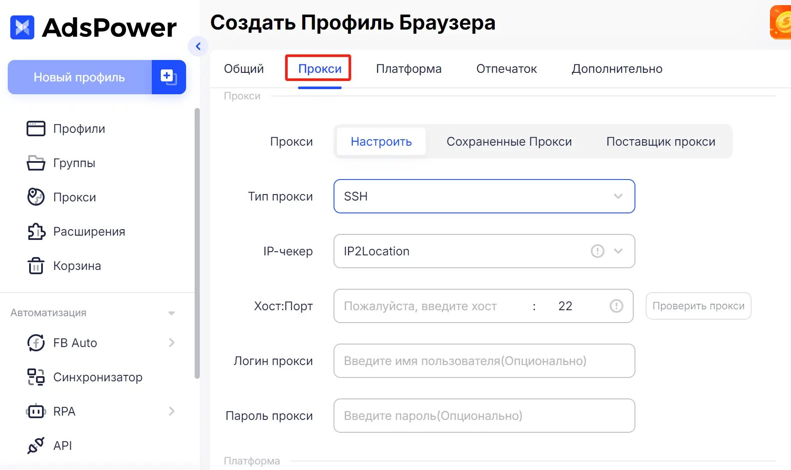Click the Проверить прокси button
The height and width of the screenshot is (470, 791).
698,306
